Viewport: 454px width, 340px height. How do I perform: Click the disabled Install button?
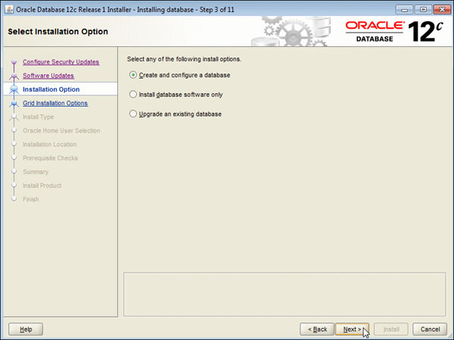point(391,329)
